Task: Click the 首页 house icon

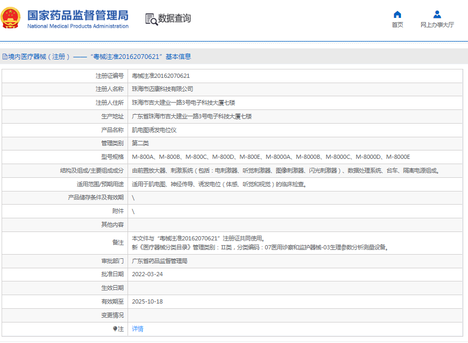Action: tap(397, 15)
